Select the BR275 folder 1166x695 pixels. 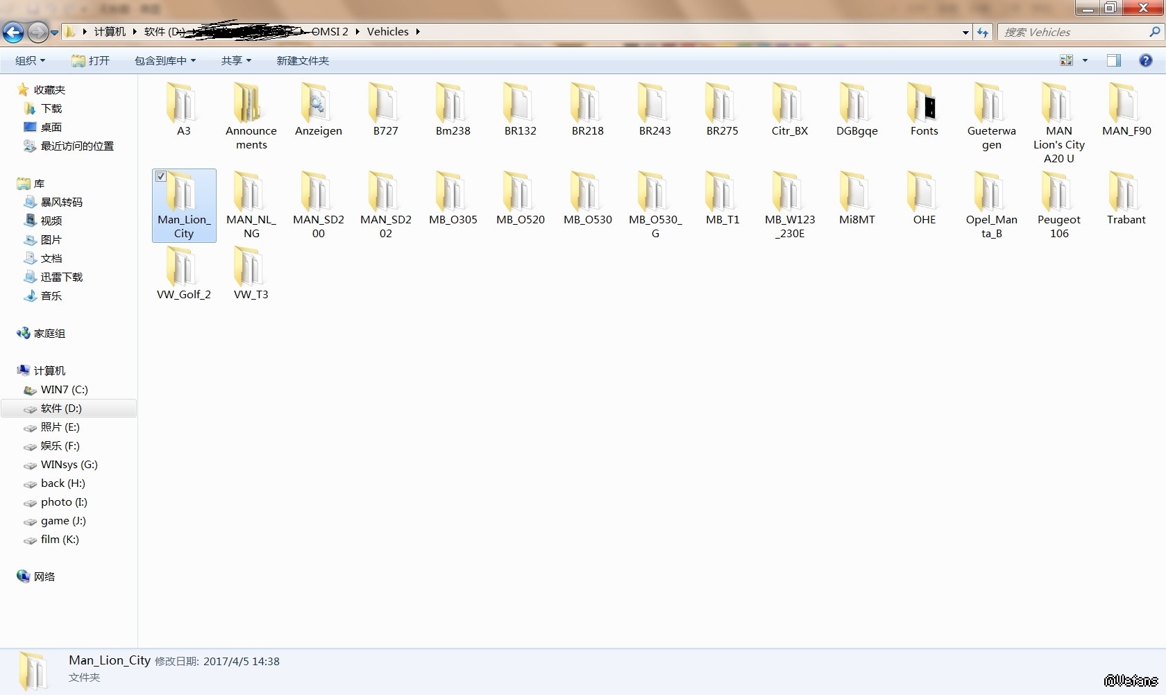pos(722,110)
